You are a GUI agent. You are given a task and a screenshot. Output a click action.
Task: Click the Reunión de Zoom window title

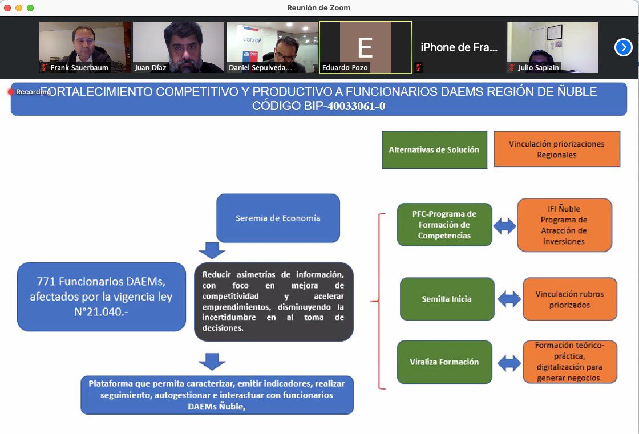(x=319, y=8)
